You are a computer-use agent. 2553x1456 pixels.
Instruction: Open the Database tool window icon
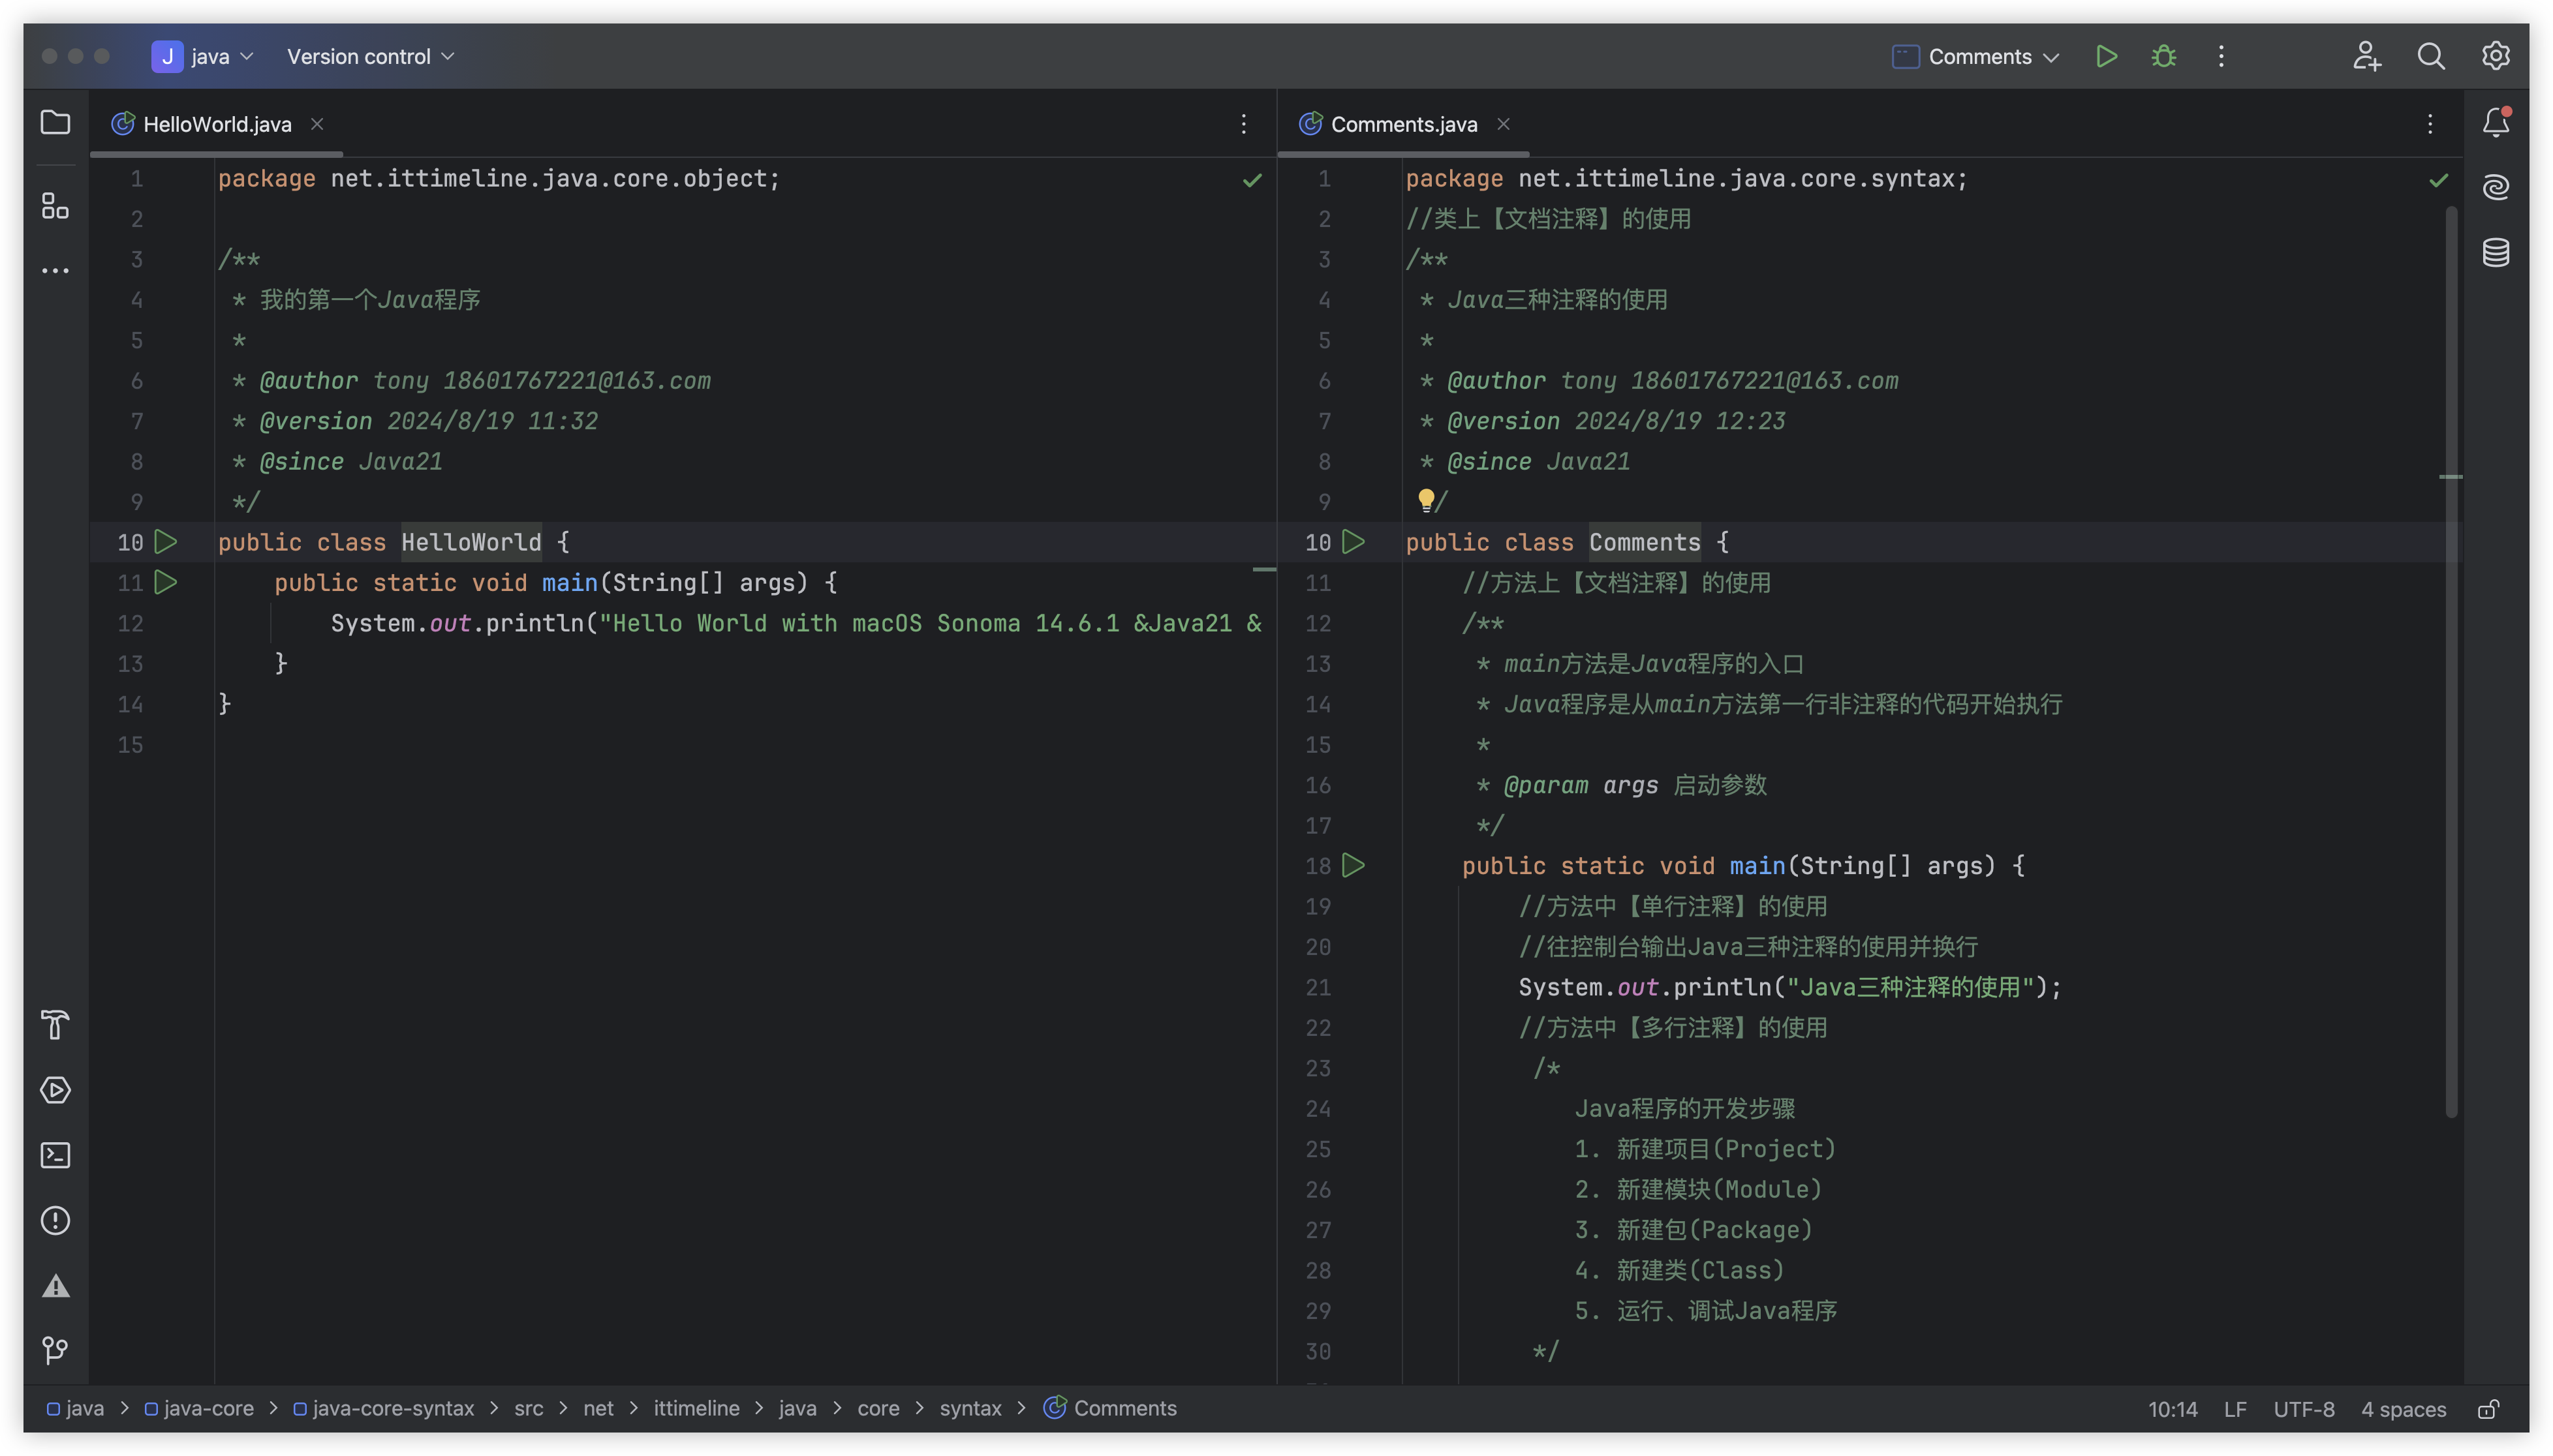point(2495,252)
